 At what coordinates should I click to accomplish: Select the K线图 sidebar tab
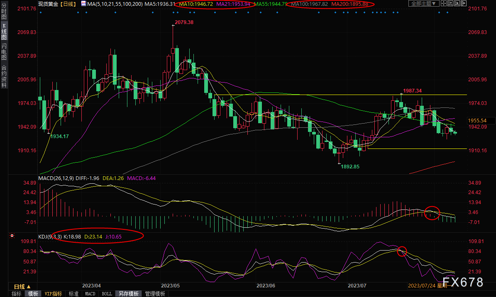click(x=4, y=32)
